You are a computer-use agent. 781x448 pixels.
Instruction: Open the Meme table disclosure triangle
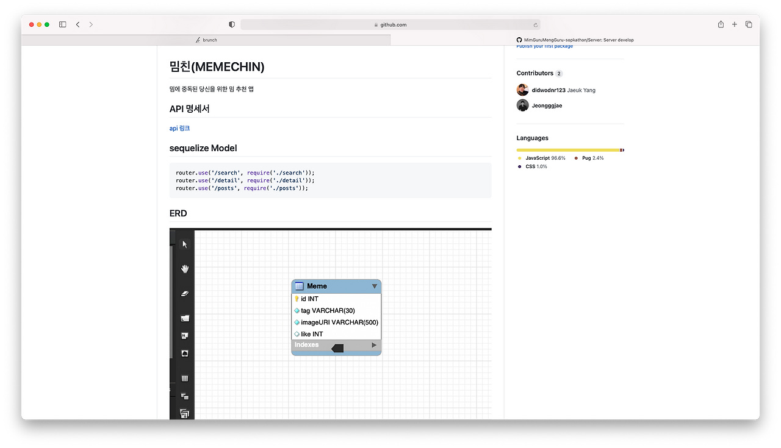point(375,286)
